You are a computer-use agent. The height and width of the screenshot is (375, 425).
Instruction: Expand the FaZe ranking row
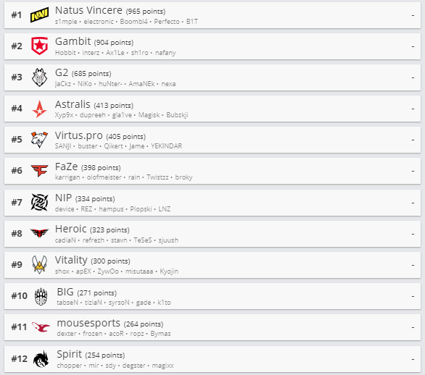(x=212, y=171)
